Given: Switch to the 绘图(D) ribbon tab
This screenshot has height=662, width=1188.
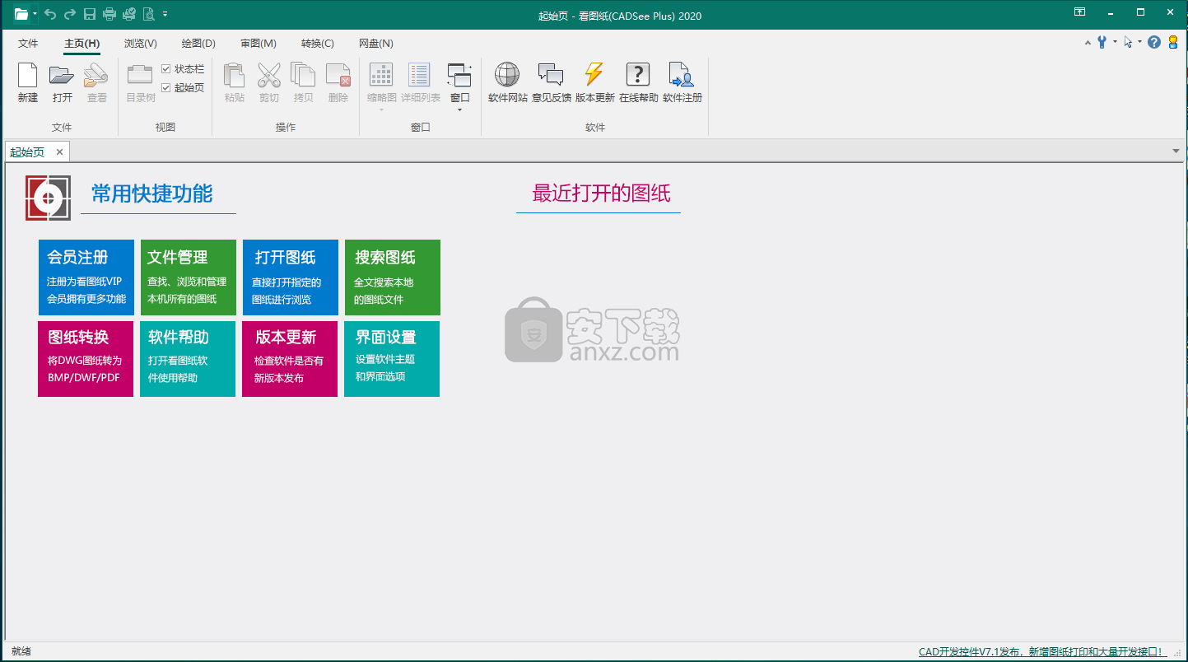Looking at the screenshot, I should 198,44.
